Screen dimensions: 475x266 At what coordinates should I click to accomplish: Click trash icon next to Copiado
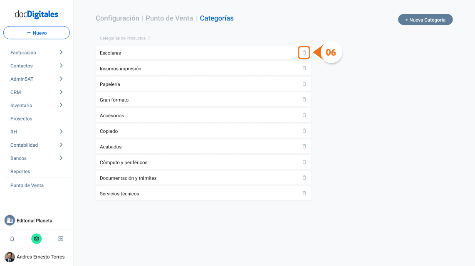[x=304, y=131]
